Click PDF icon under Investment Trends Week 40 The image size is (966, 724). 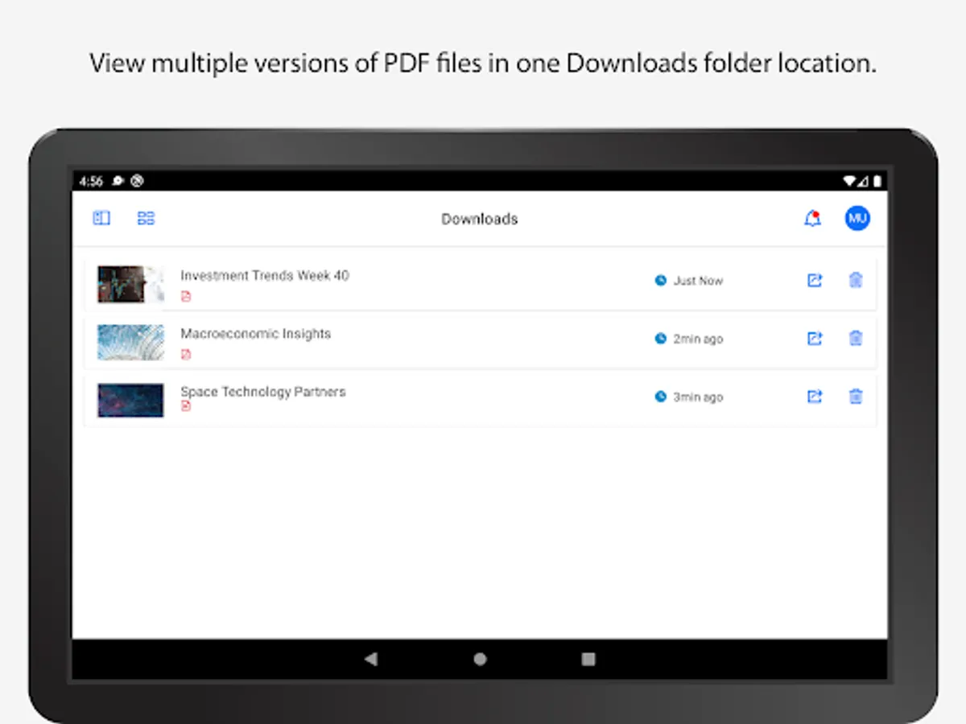click(x=186, y=296)
